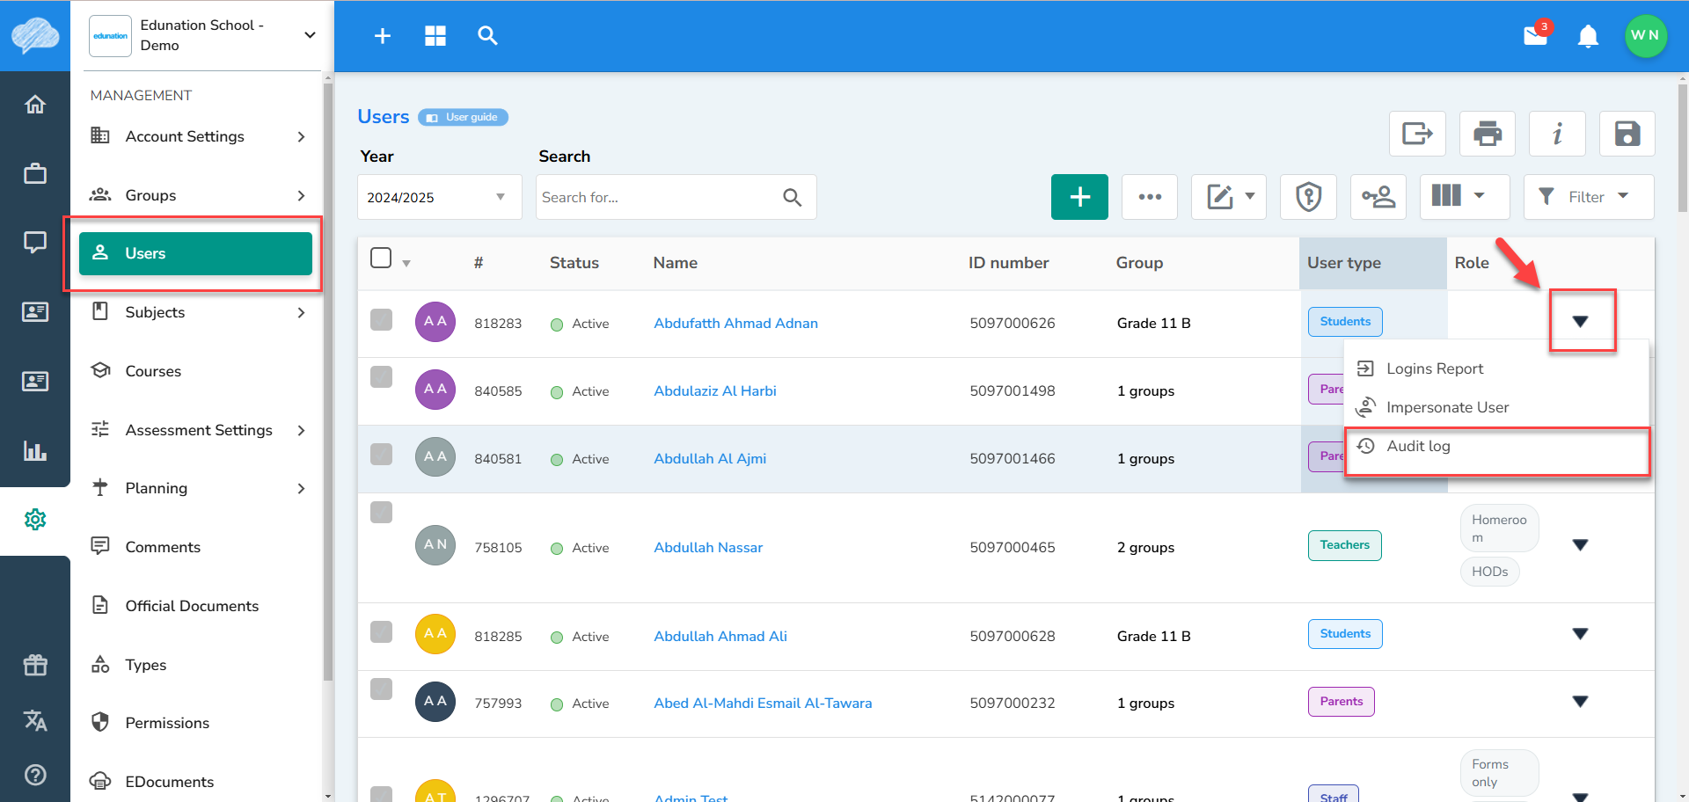Click the green add user button

(x=1079, y=197)
